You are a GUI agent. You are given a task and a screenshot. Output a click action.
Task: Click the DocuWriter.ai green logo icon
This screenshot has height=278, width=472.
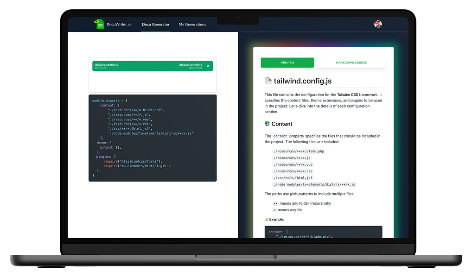click(x=99, y=25)
